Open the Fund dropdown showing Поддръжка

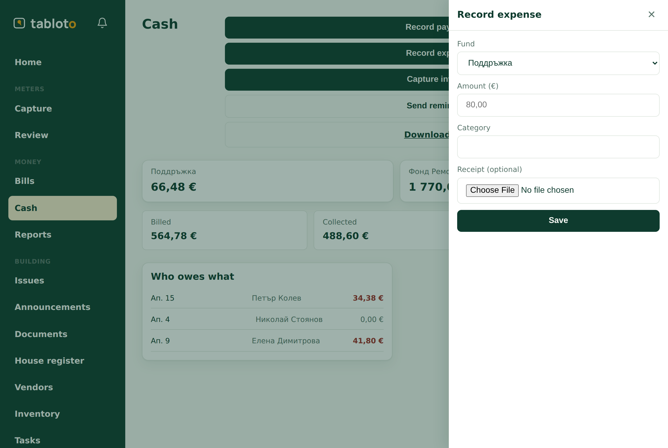tap(558, 63)
